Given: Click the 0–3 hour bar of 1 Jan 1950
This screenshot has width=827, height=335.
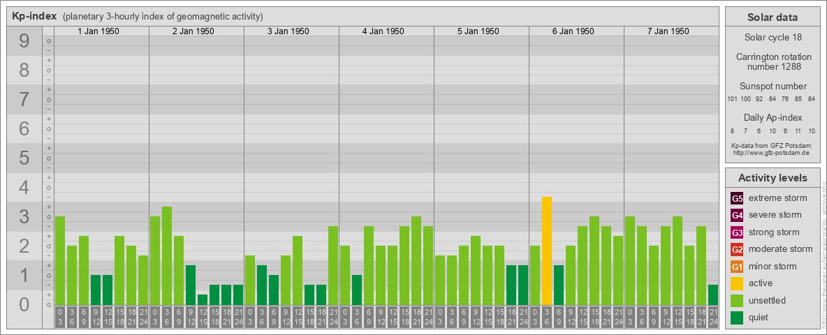Looking at the screenshot, I should (x=60, y=261).
